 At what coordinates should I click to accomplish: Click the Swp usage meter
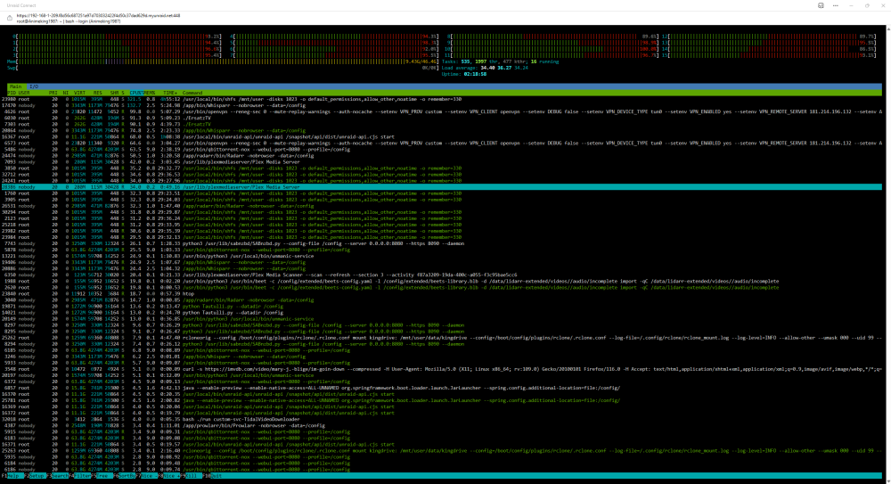coord(222,68)
